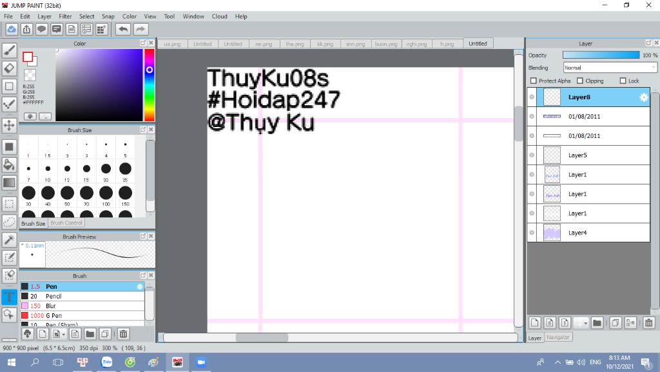Toggle visibility of Layer5
660x372 pixels.
[532, 155]
